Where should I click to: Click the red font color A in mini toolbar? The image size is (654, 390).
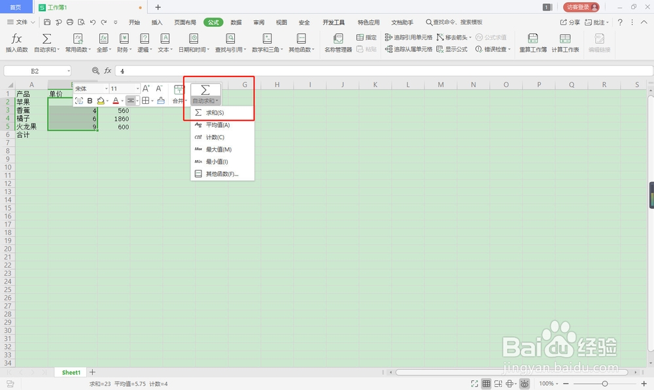116,101
